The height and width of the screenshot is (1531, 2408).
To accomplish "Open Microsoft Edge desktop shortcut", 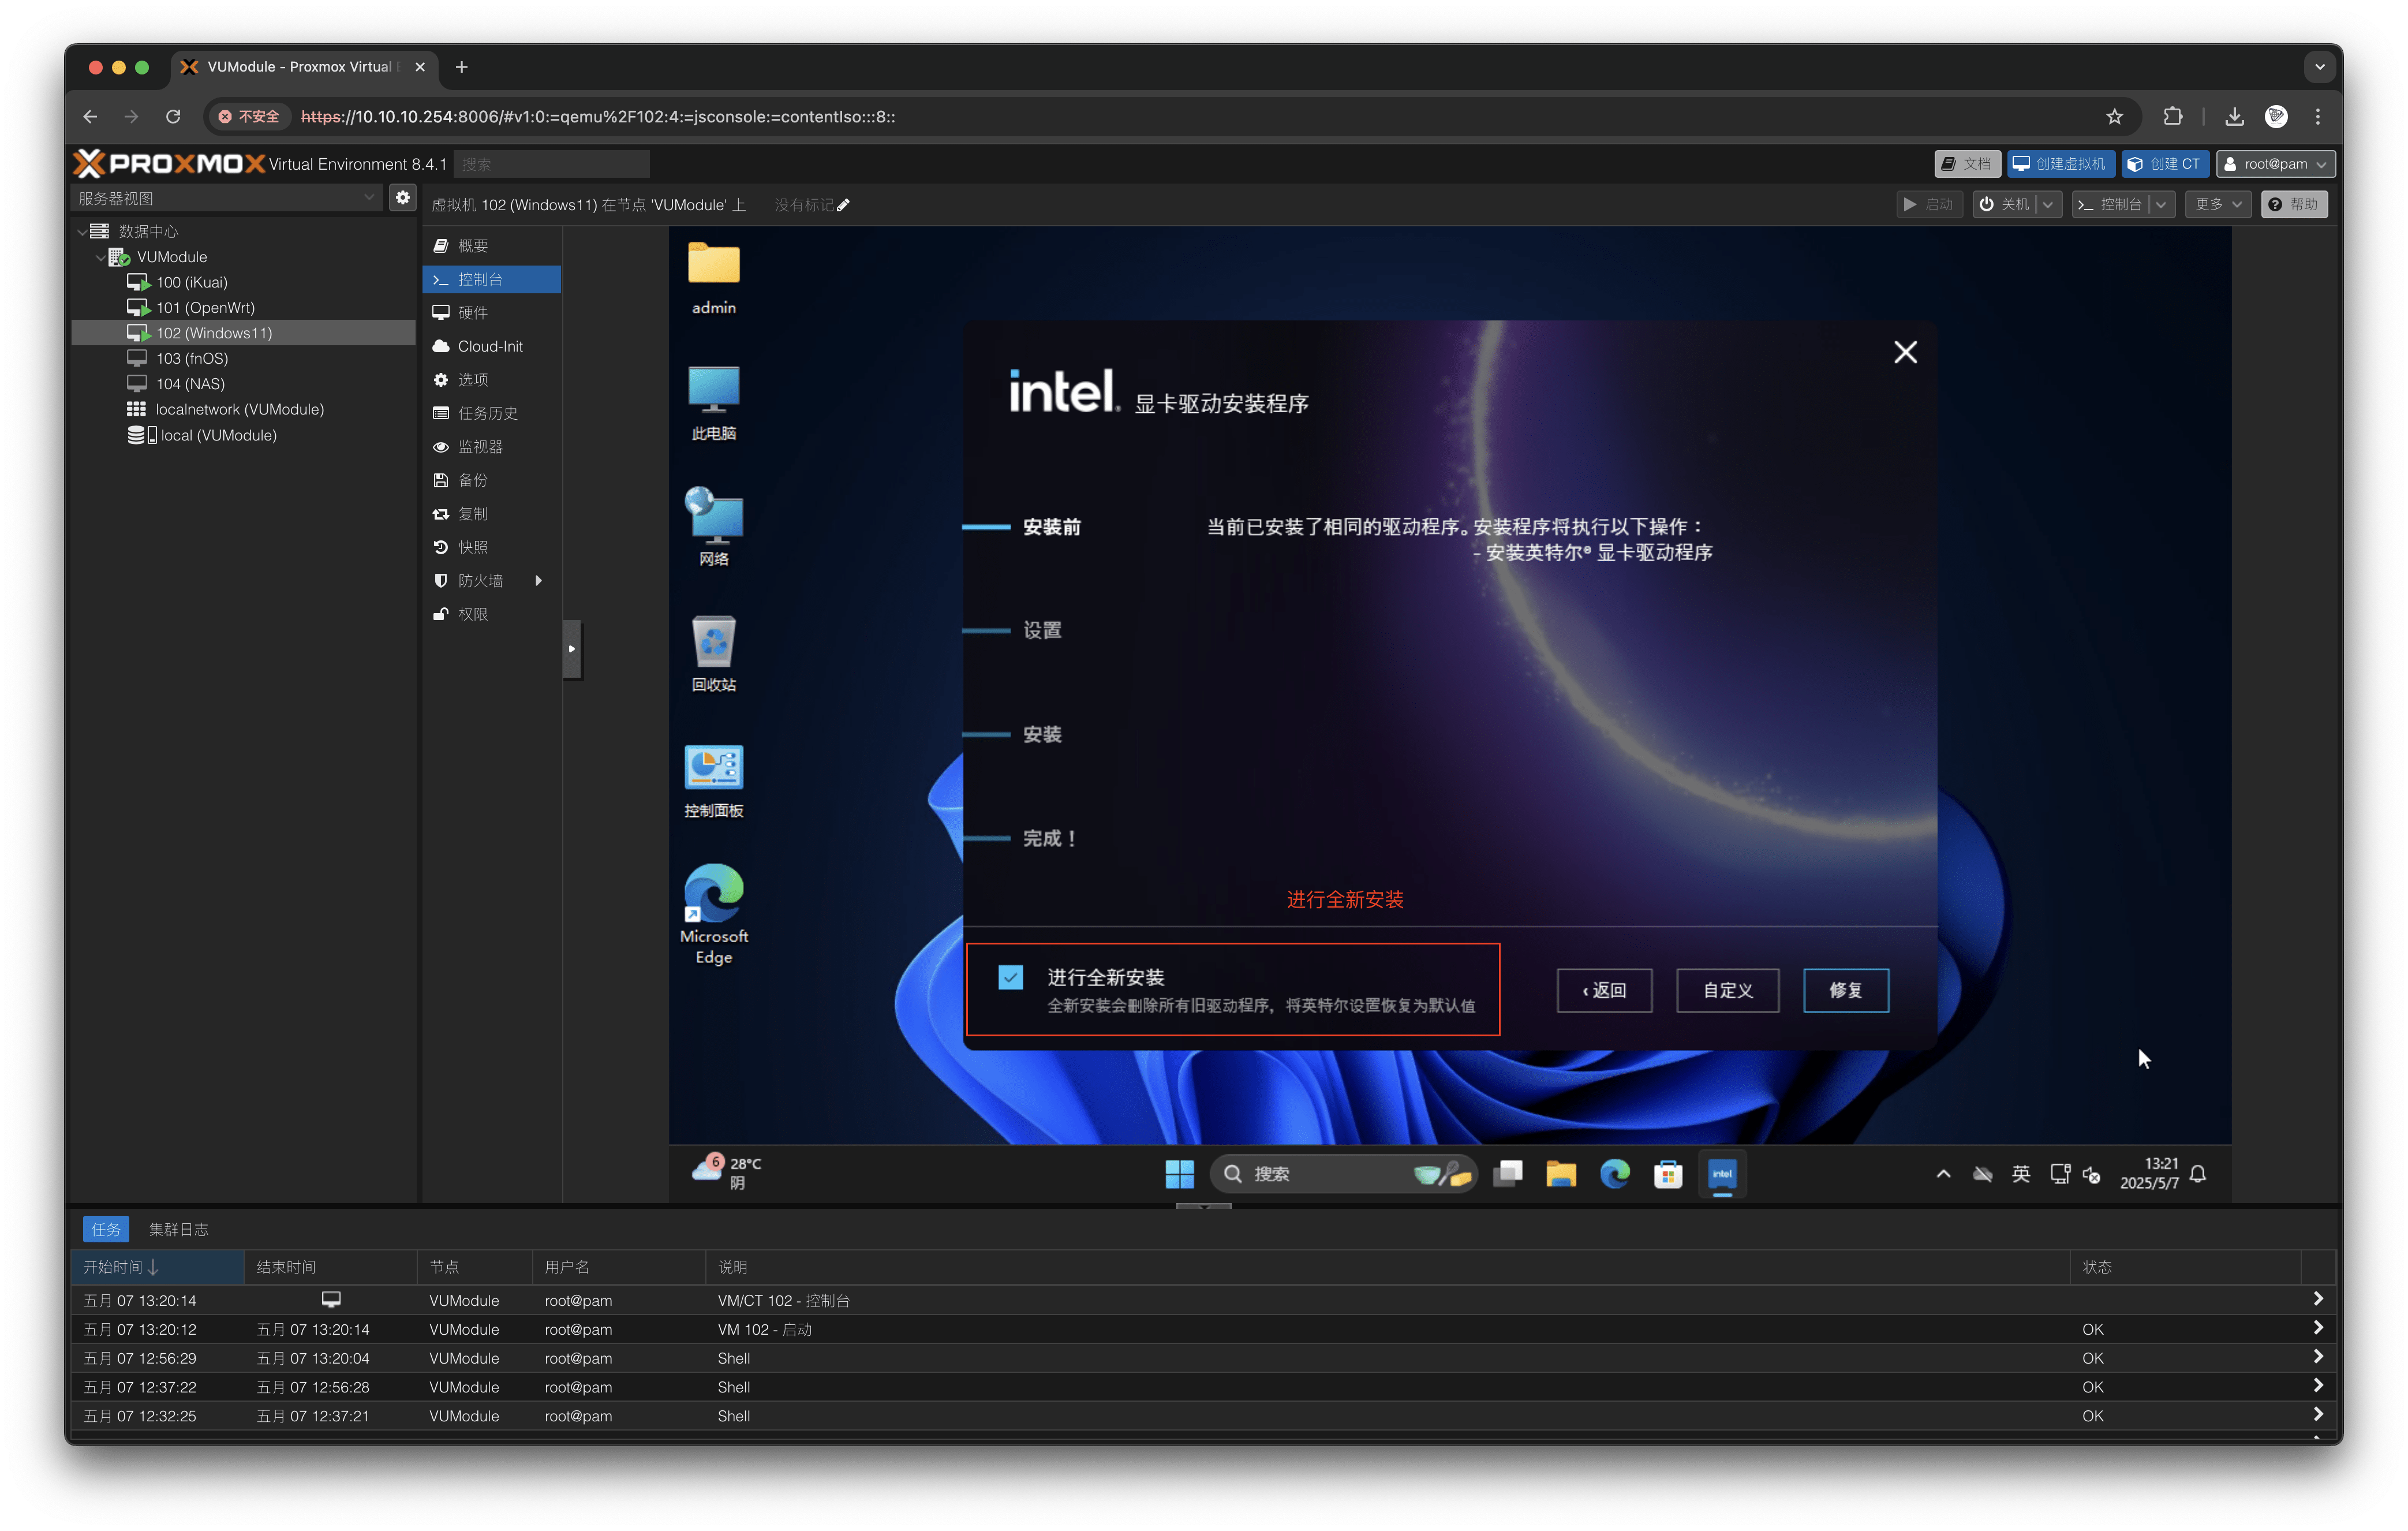I will tap(713, 893).
